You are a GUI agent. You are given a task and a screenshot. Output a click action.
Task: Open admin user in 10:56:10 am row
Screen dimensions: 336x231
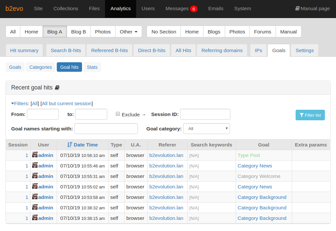[46, 155]
